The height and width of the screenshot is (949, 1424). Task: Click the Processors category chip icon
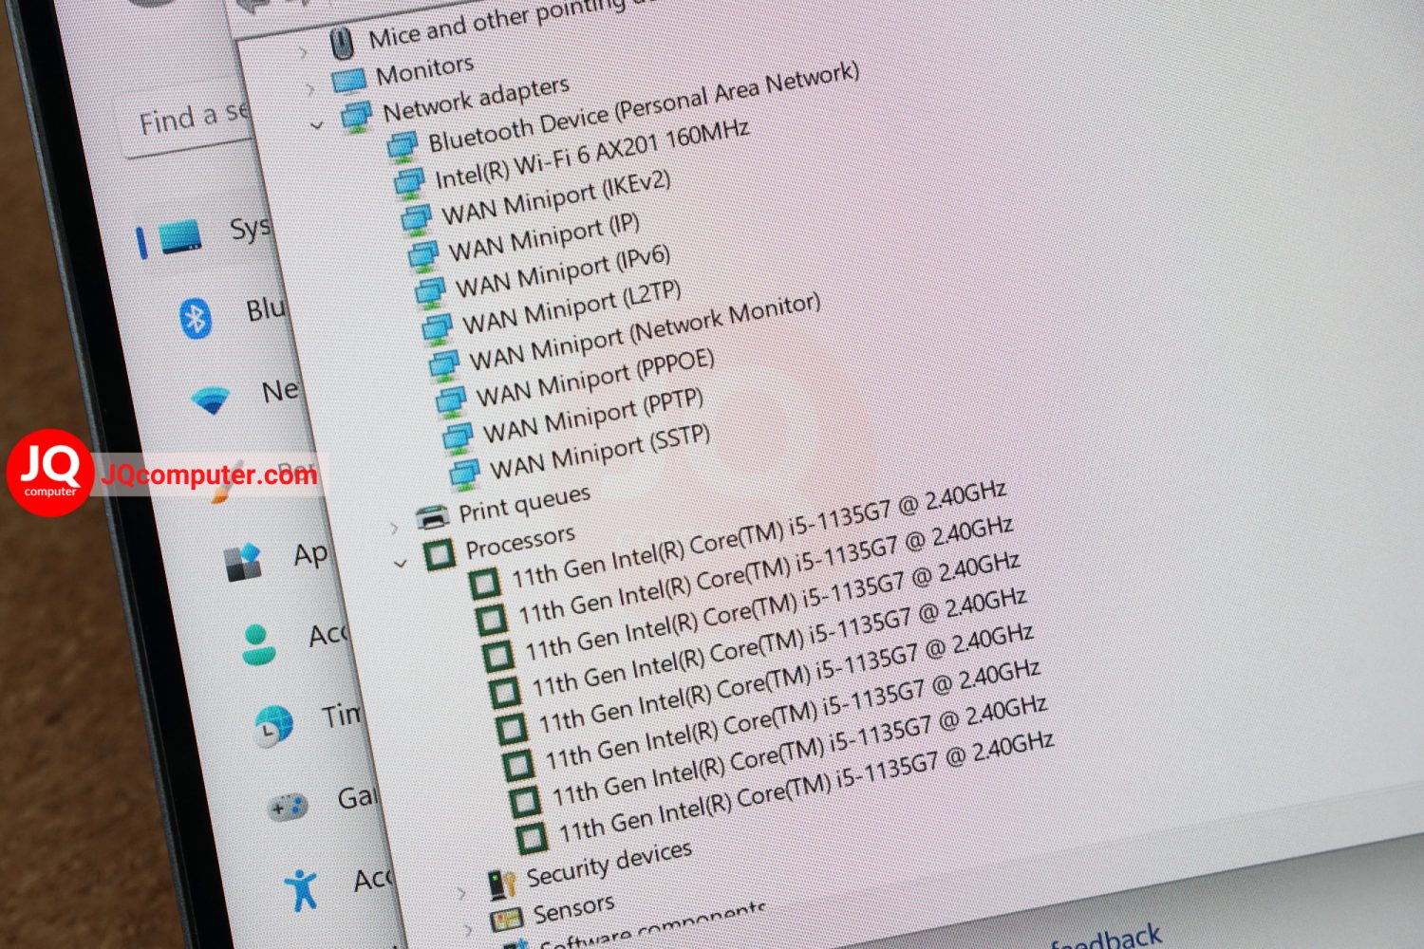[x=440, y=554]
